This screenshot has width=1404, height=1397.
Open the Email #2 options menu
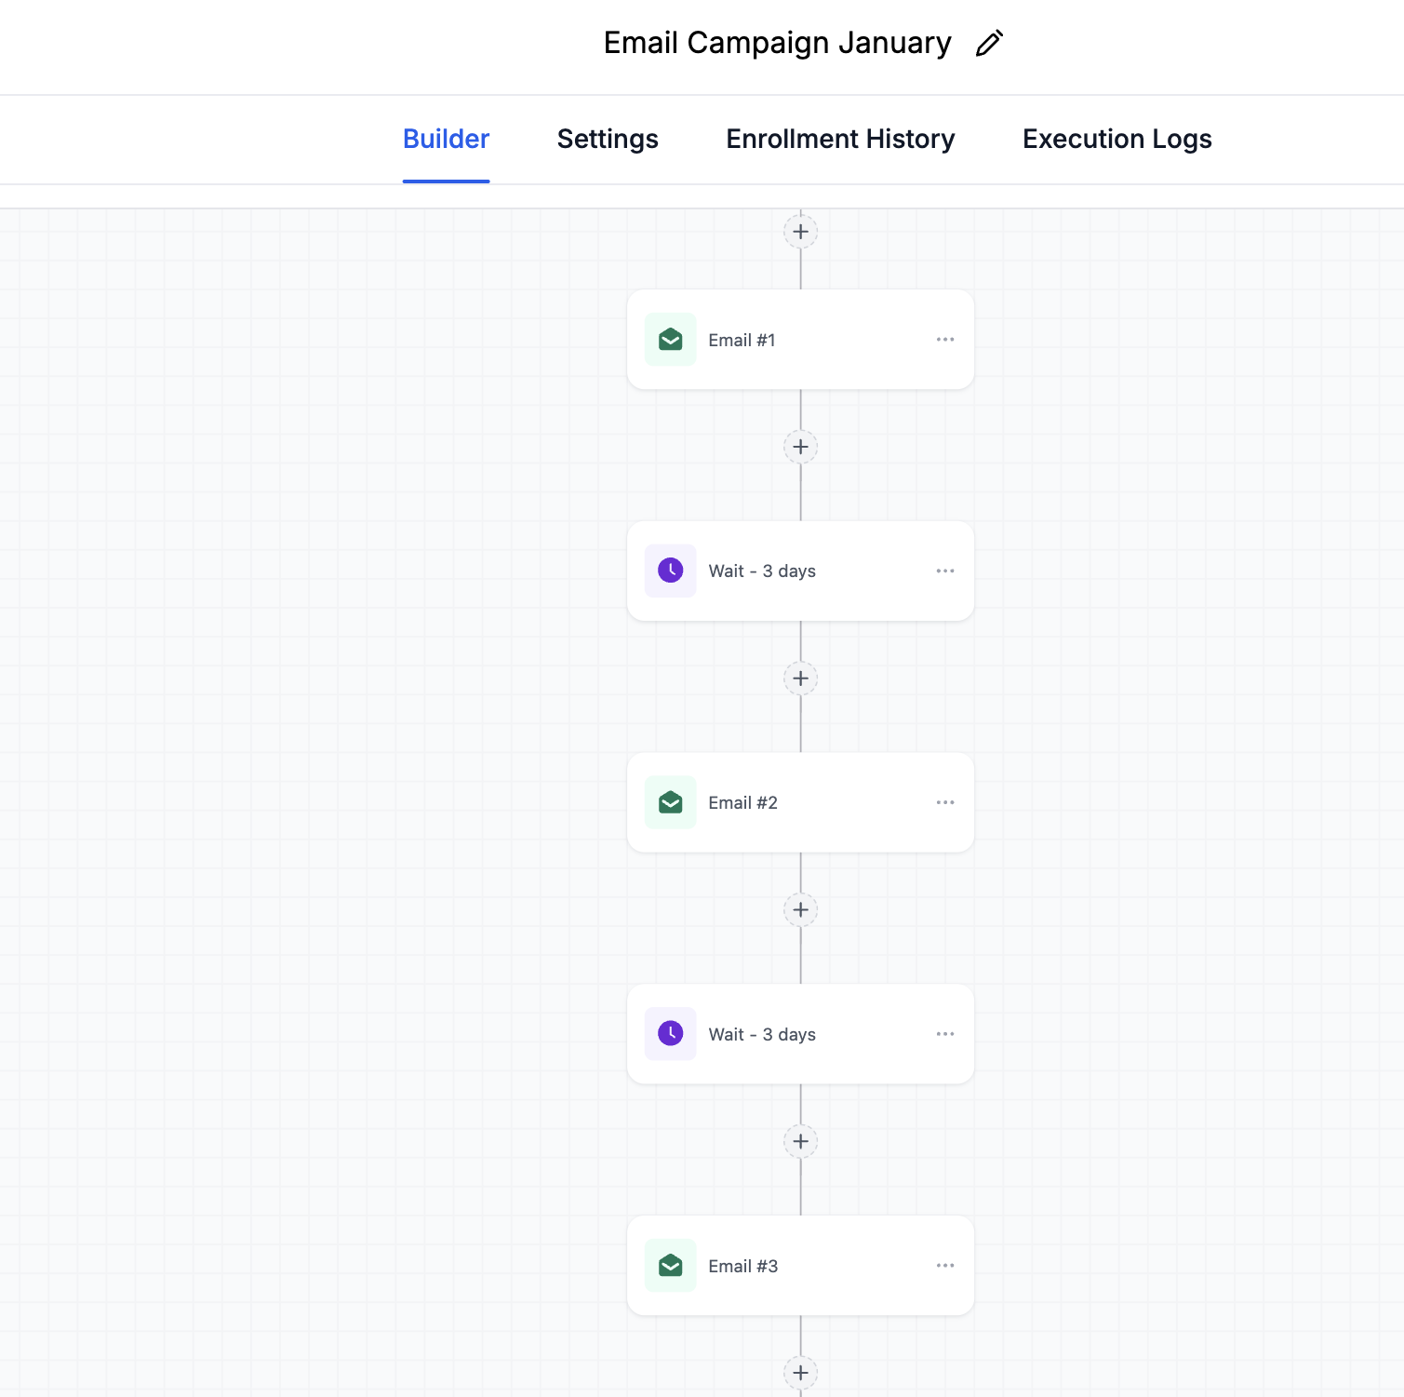click(x=945, y=802)
